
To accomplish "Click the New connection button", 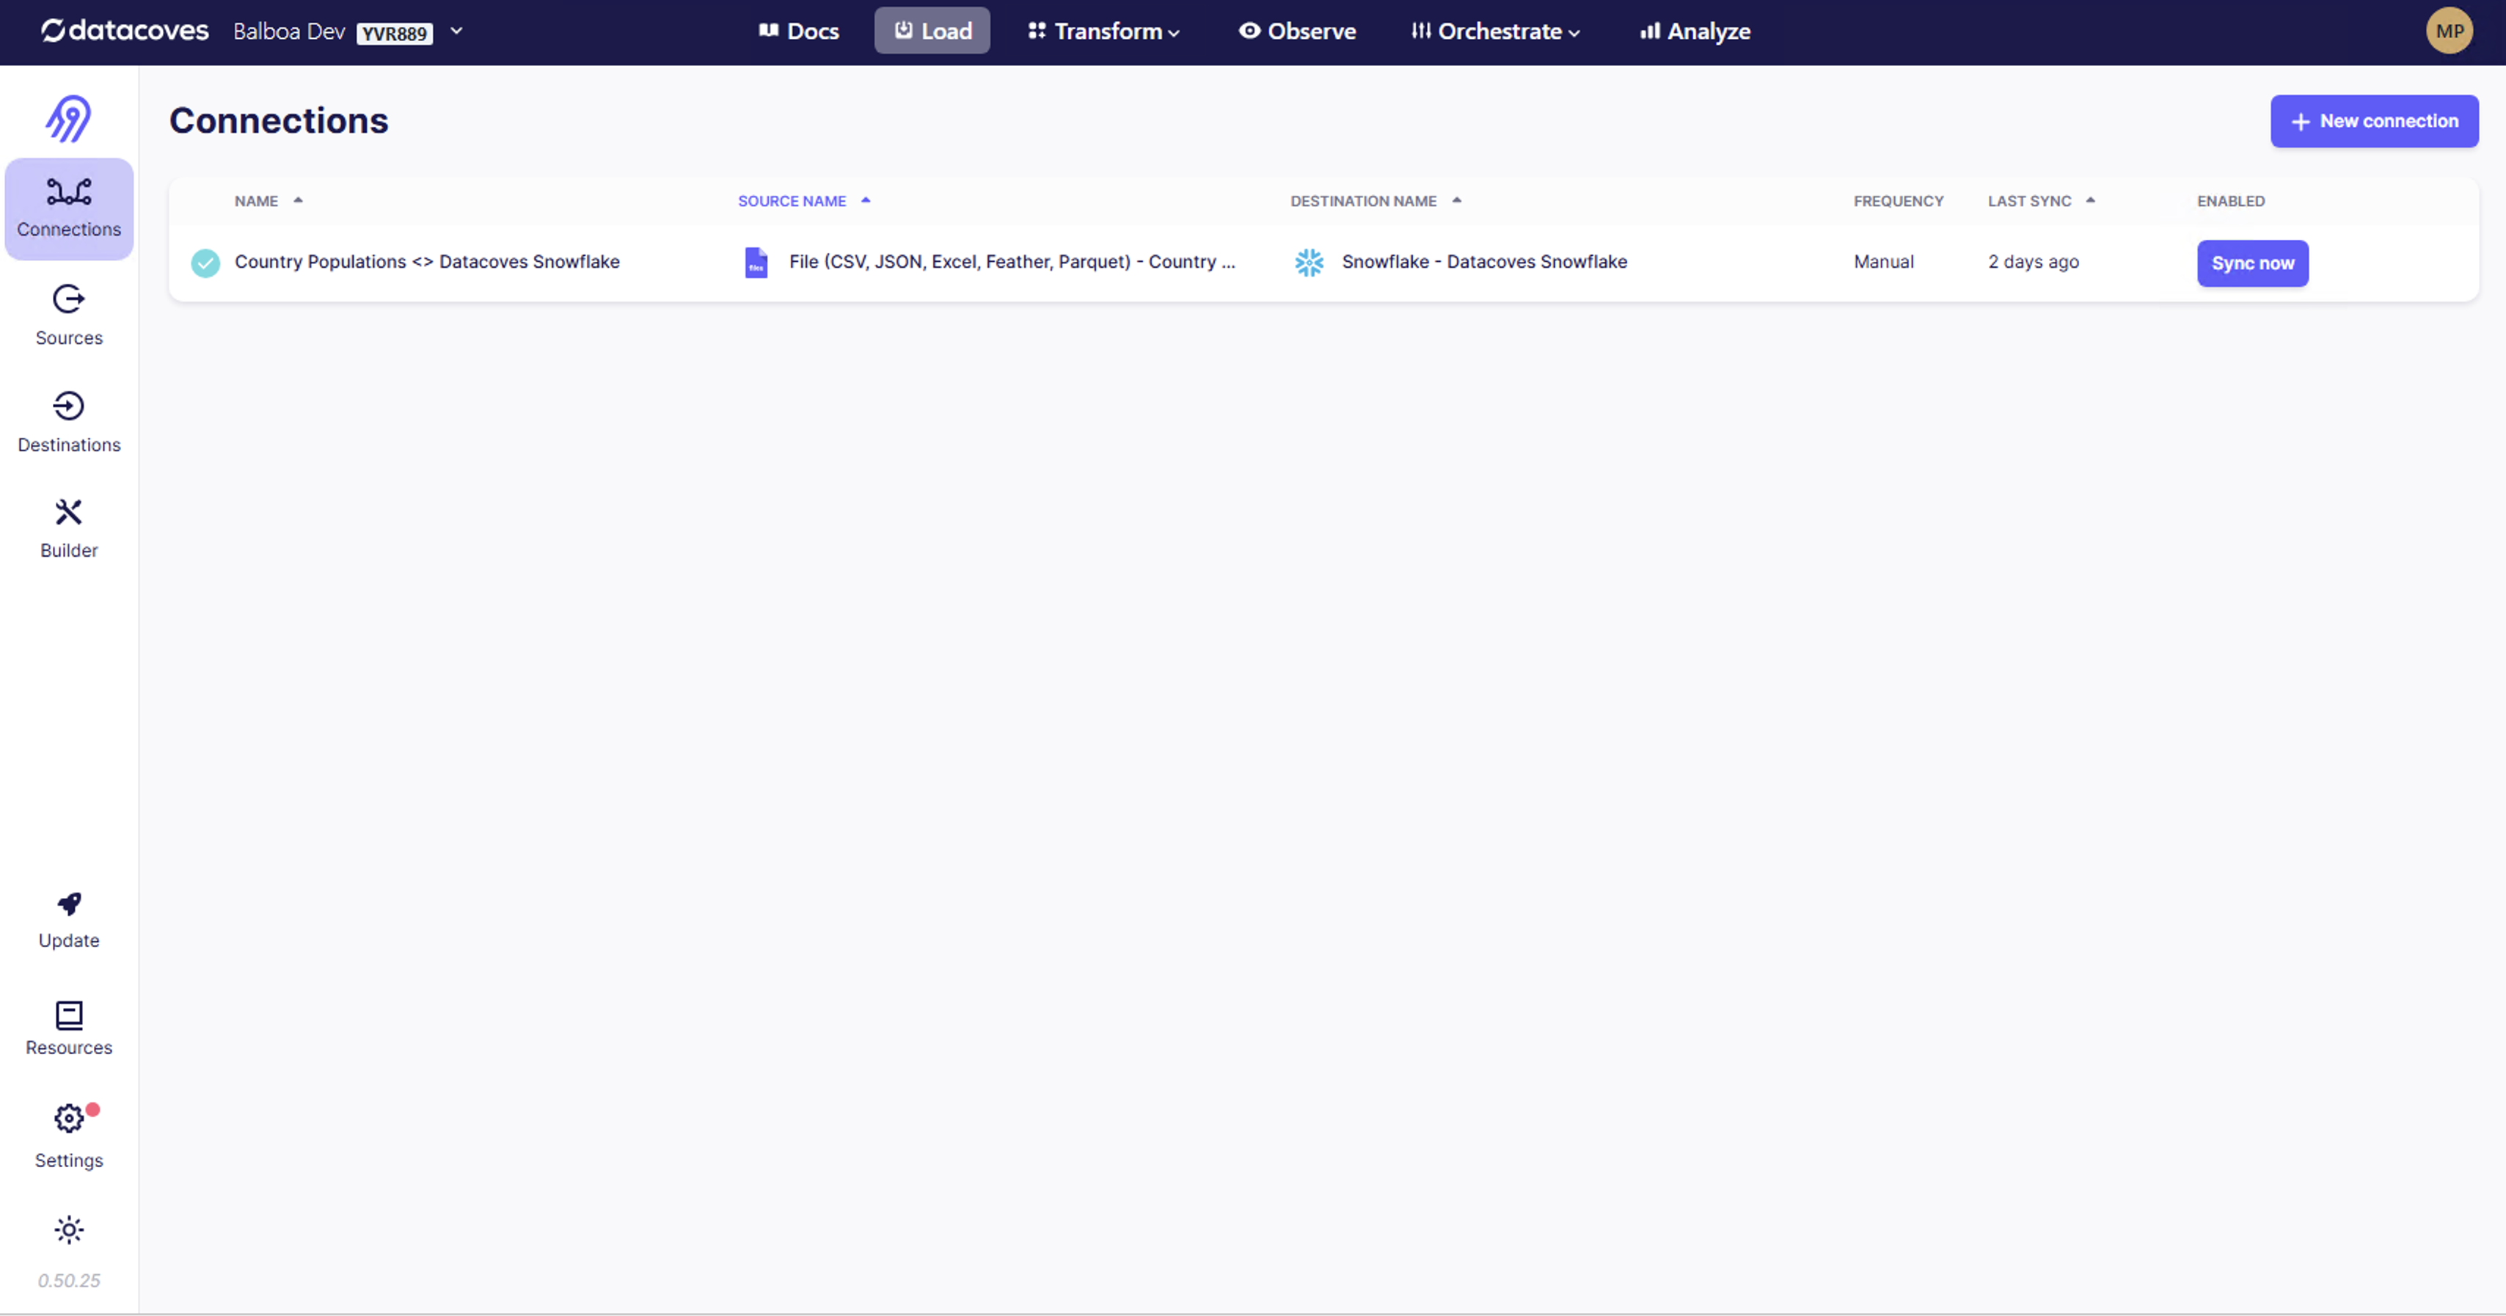I will tap(2374, 122).
